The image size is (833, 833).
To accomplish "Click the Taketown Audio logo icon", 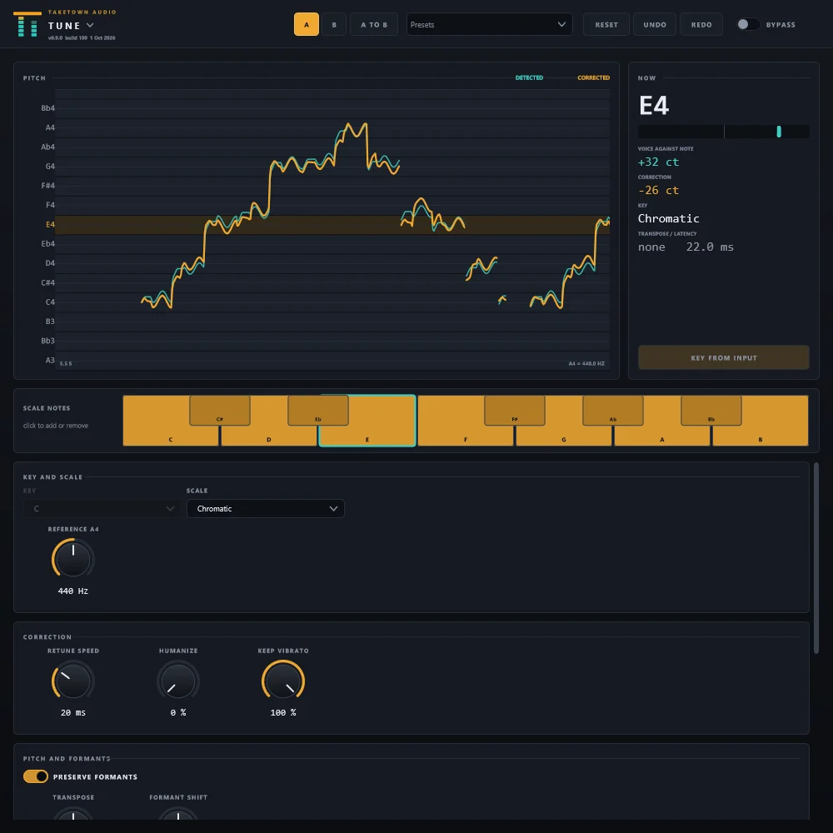I will tap(27, 24).
